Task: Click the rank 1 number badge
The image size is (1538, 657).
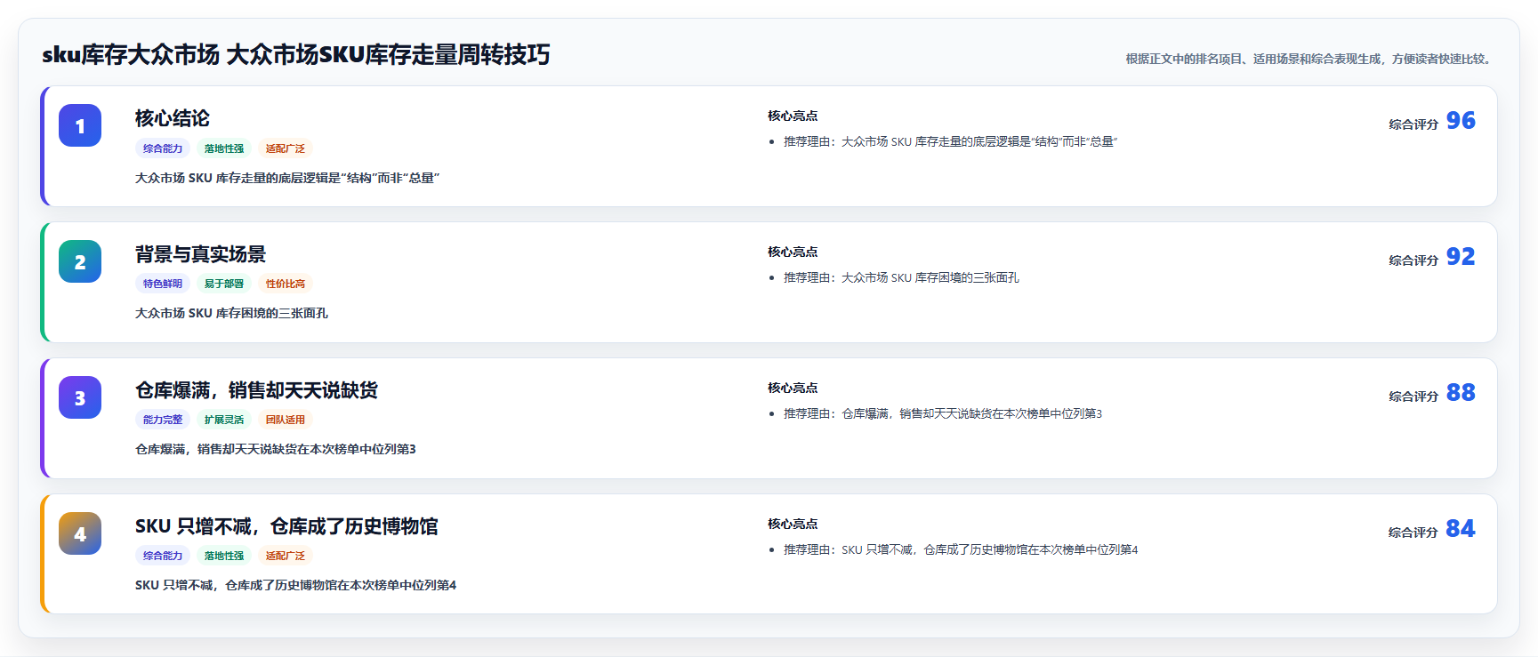Action: [80, 125]
